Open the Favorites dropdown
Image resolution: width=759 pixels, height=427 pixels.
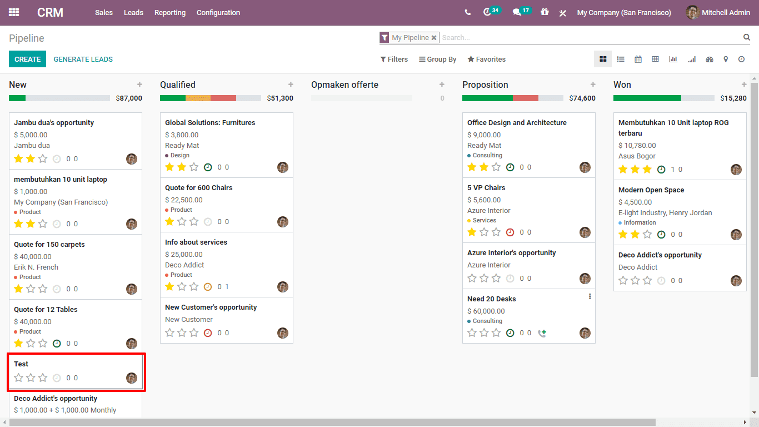[x=487, y=59]
